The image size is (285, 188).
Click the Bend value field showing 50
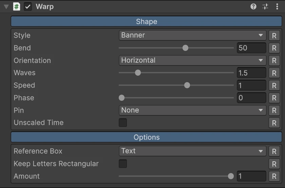pos(251,48)
